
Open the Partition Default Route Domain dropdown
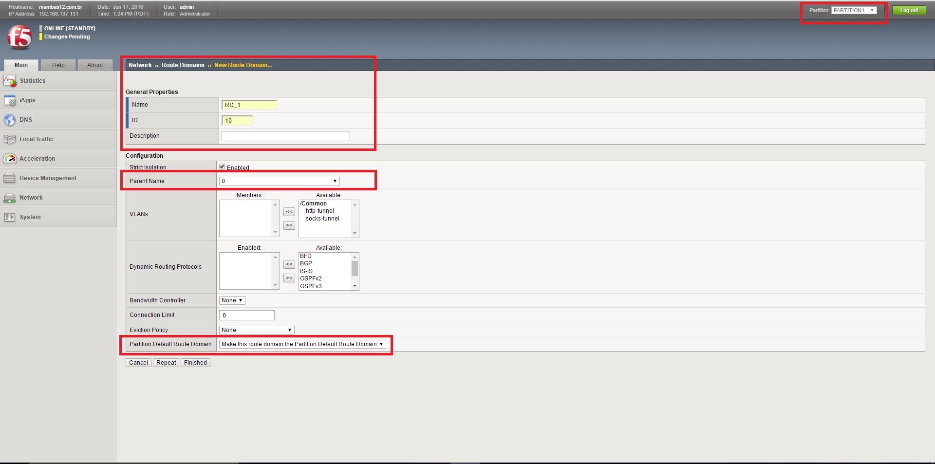point(302,344)
